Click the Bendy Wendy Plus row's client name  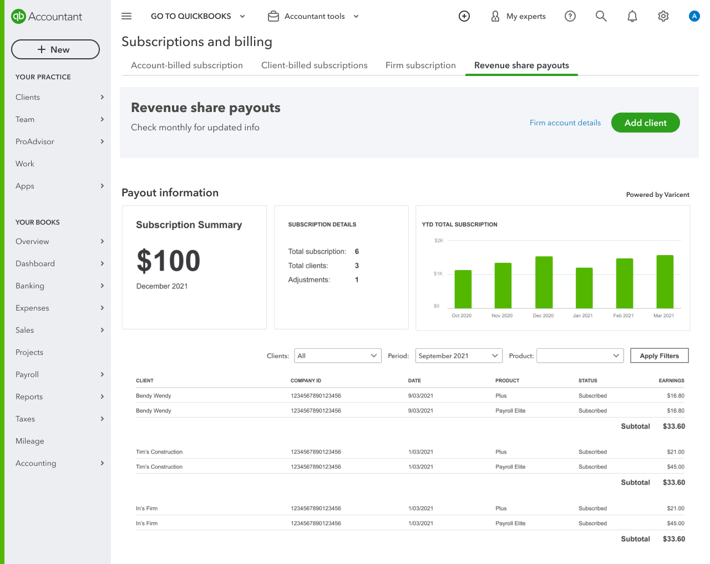tap(154, 395)
